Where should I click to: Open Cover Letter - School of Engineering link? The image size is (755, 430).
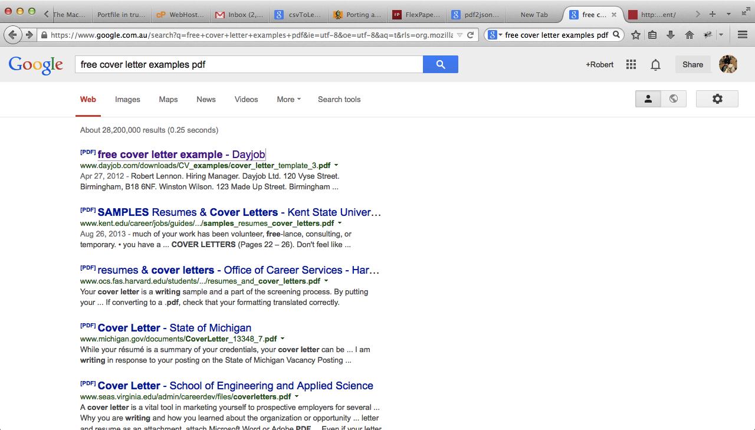pyautogui.click(x=235, y=386)
